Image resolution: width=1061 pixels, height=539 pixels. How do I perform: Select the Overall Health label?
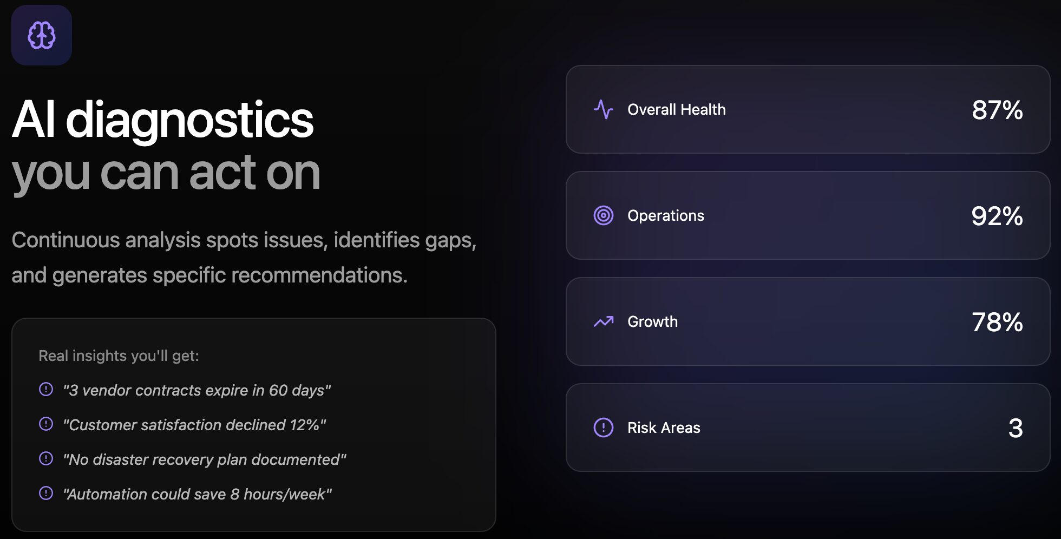676,109
